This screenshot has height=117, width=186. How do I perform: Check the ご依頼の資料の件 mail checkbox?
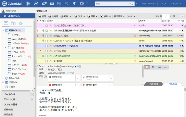(x=46, y=56)
